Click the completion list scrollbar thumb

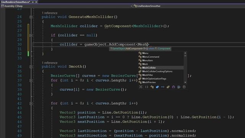185,56
